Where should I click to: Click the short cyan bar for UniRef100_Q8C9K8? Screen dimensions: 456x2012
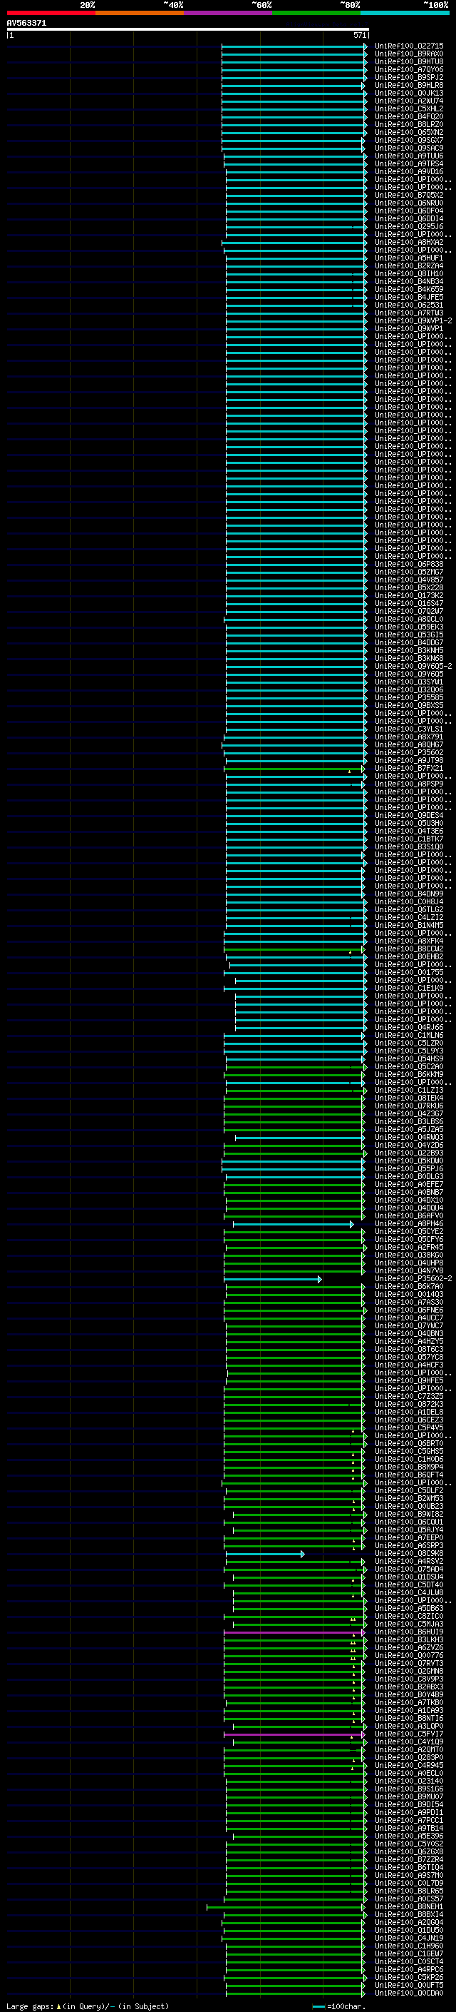pyautogui.click(x=265, y=1554)
